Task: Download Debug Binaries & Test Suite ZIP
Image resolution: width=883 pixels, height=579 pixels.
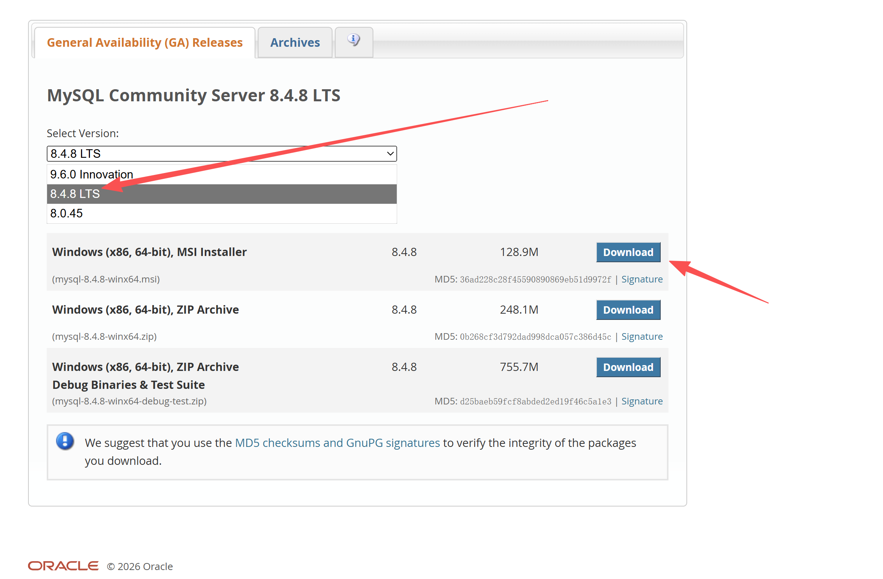Action: tap(628, 367)
